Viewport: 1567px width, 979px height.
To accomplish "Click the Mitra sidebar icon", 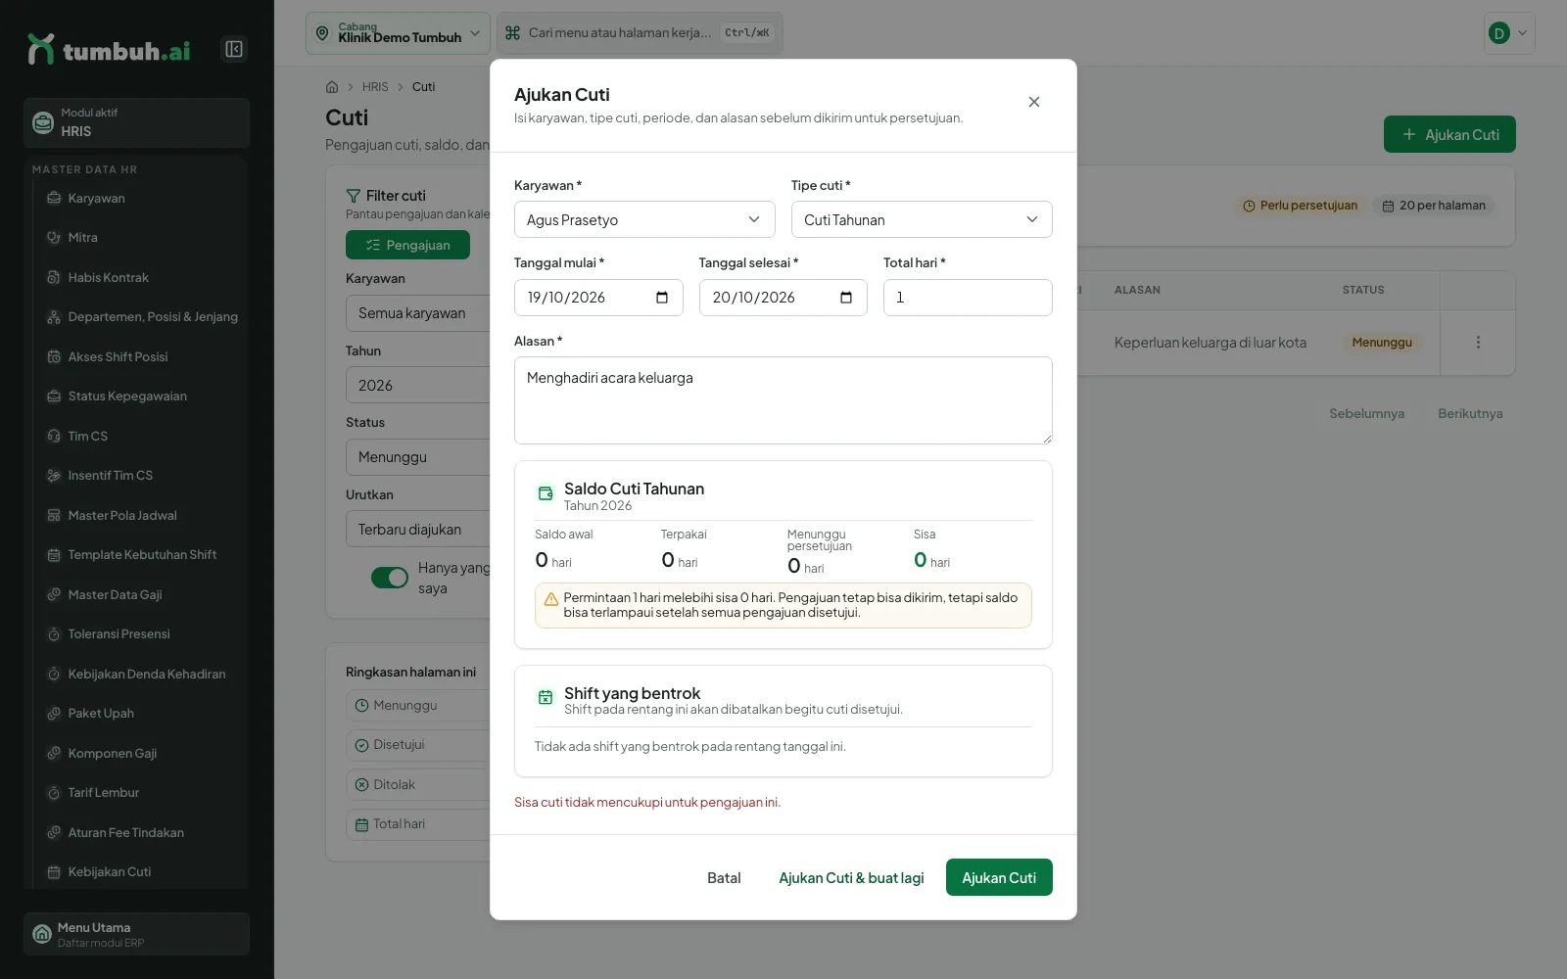I will 54,238.
